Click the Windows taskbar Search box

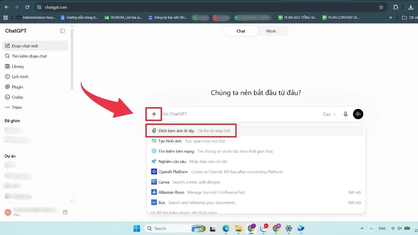coord(175,228)
